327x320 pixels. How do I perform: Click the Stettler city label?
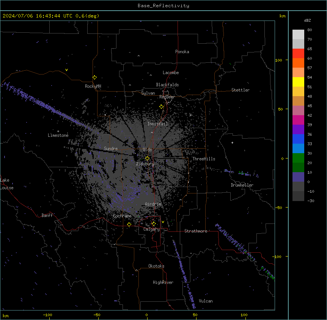[x=241, y=90]
